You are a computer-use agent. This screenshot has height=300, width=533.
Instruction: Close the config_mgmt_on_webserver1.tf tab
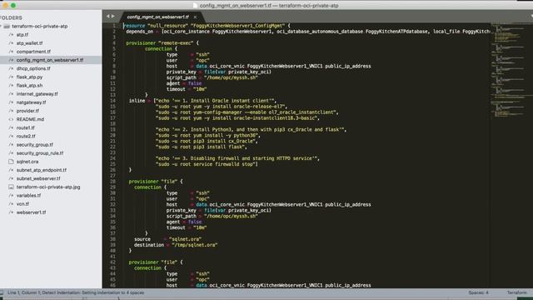[195, 17]
